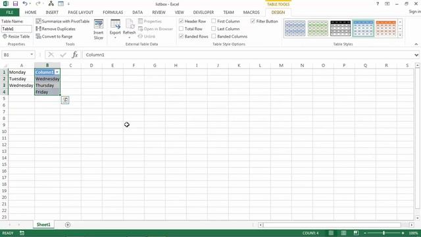Click the Cancel X icon in formula bar
Screen dimensions: 421x237
tap(51, 55)
